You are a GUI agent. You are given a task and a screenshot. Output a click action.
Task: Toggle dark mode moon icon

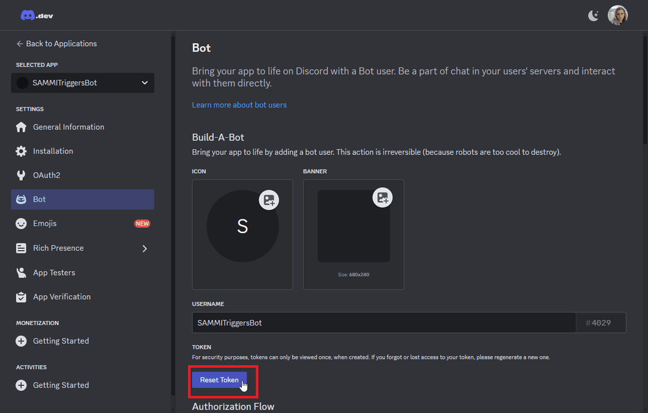pyautogui.click(x=593, y=16)
